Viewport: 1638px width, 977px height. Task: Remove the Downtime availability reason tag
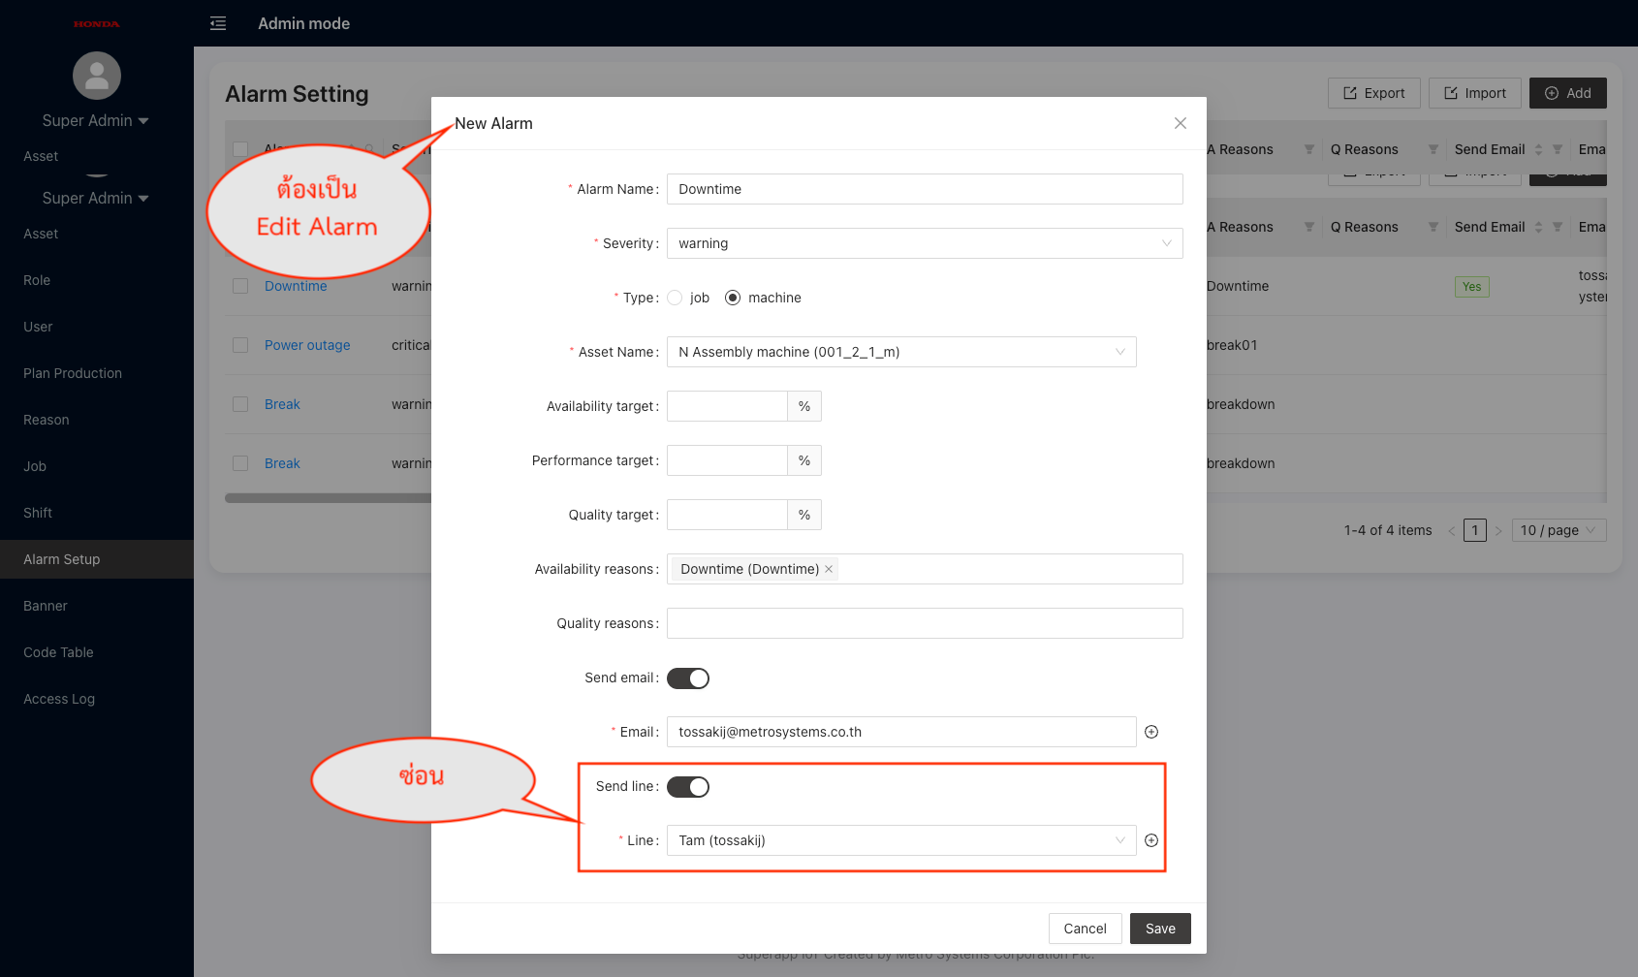pyautogui.click(x=829, y=569)
